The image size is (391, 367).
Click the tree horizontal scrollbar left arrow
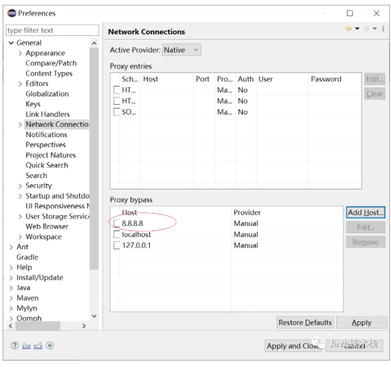click(x=10, y=326)
